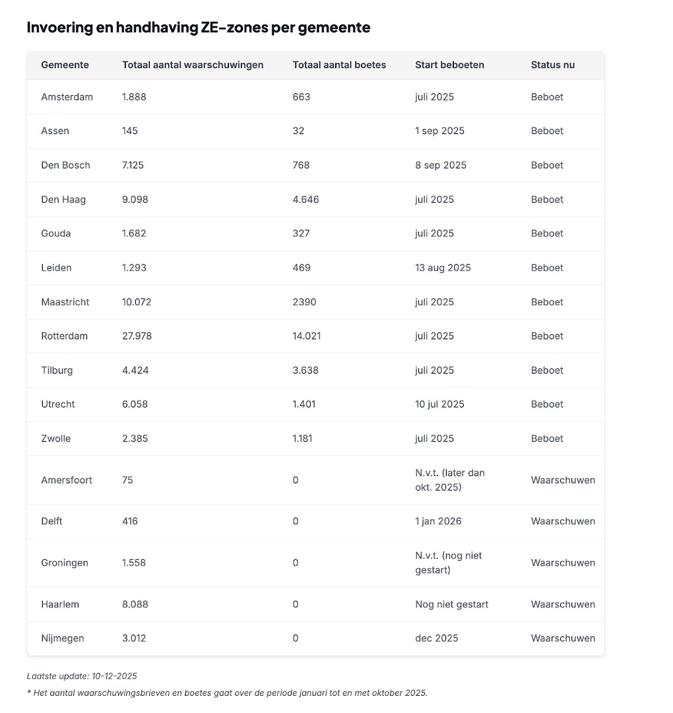This screenshot has height=713, width=673.
Task: Click Den Haag's fines value 4.646
Action: coord(305,199)
